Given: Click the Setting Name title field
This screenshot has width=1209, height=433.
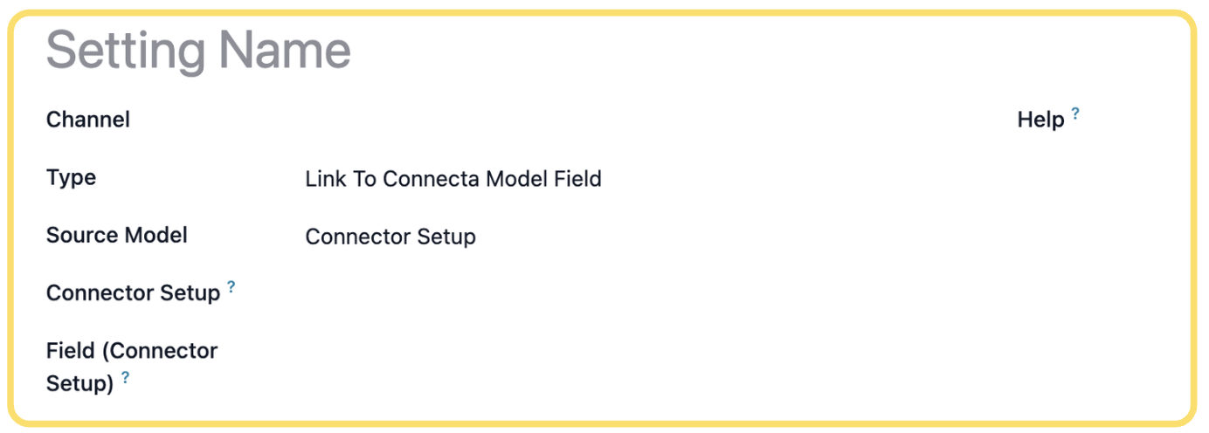Looking at the screenshot, I should pos(198,51).
